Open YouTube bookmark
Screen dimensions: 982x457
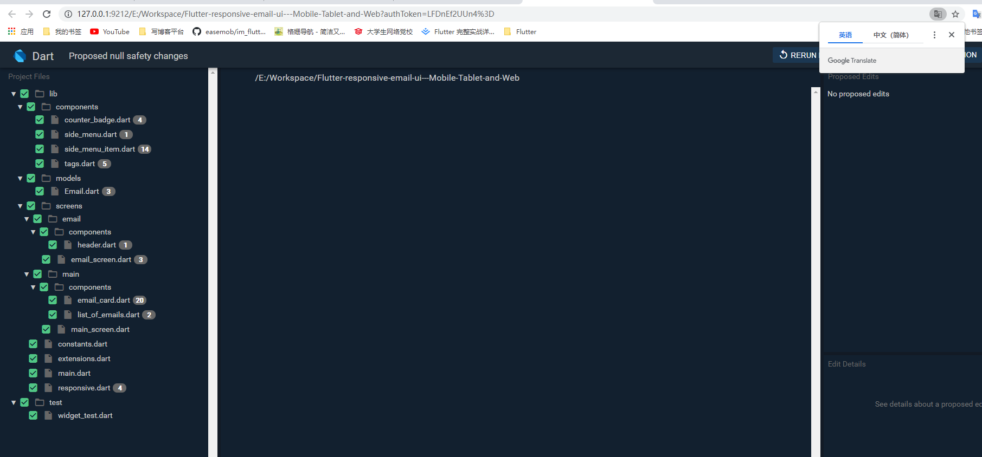[110, 31]
